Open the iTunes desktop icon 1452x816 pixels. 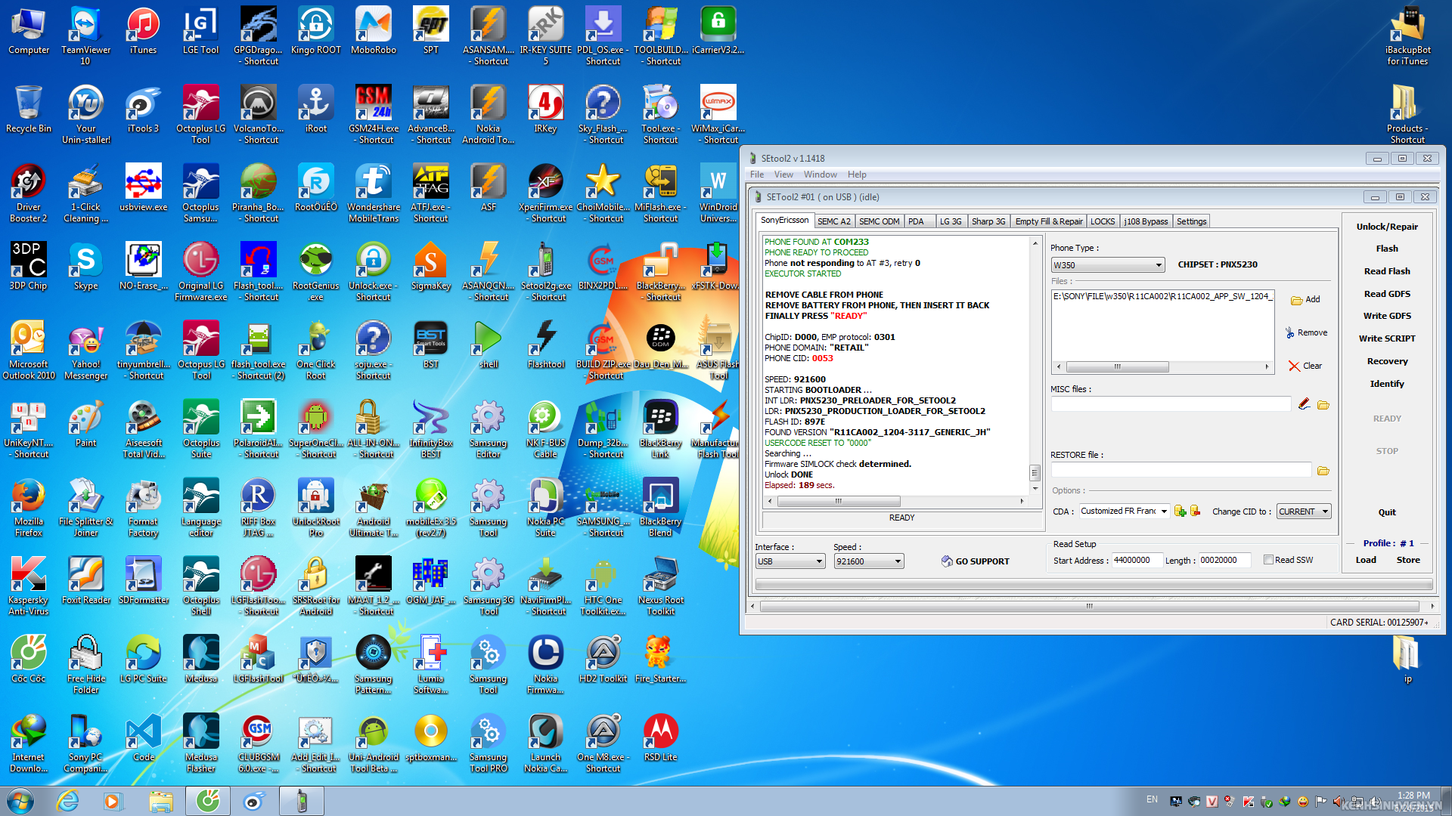tap(143, 30)
